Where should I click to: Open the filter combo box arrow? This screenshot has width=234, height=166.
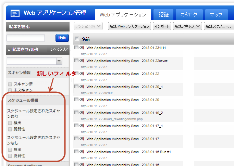pyautogui.click(x=59, y=61)
